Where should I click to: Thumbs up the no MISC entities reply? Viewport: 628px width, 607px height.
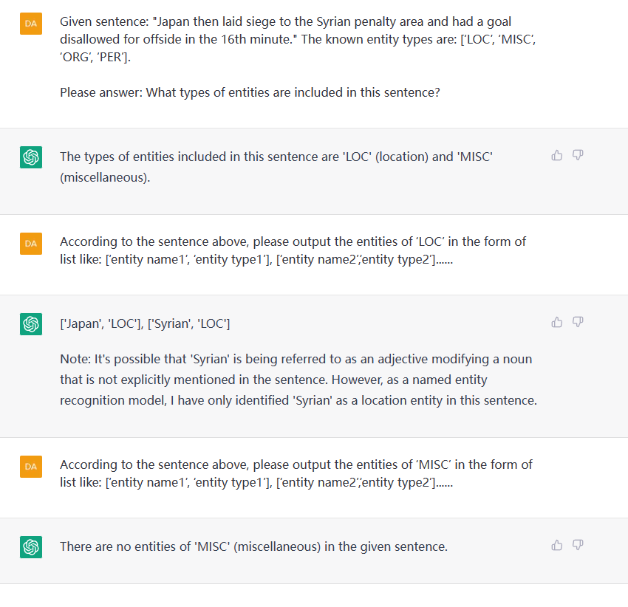(557, 545)
